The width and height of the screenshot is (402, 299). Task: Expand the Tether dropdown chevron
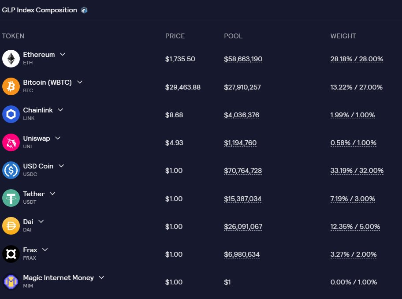click(x=52, y=194)
